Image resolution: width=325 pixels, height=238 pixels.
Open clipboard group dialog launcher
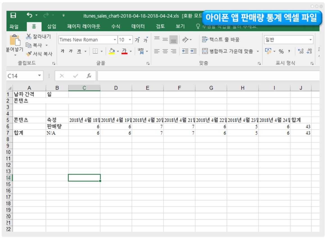54,64
